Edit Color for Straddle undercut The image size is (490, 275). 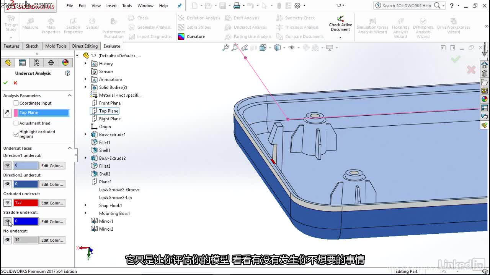(x=52, y=222)
